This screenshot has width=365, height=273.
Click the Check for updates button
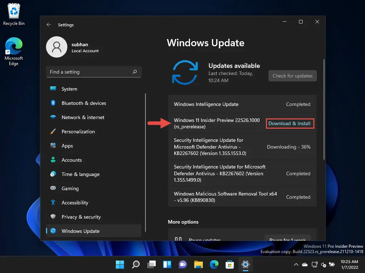[292, 76]
